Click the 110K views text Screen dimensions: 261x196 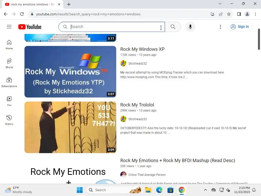128,55
